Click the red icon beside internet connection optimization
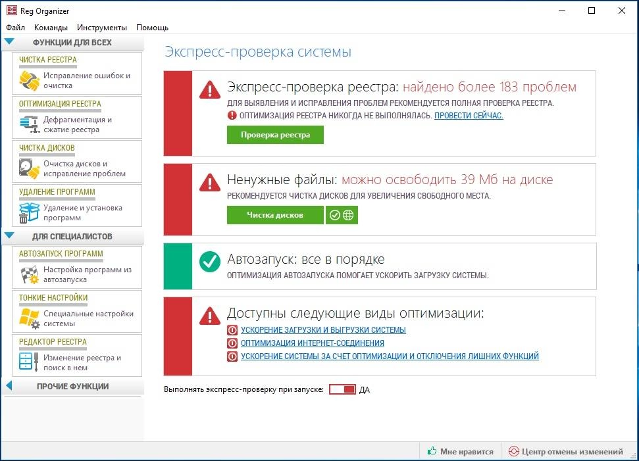This screenshot has height=461, width=639. [232, 343]
